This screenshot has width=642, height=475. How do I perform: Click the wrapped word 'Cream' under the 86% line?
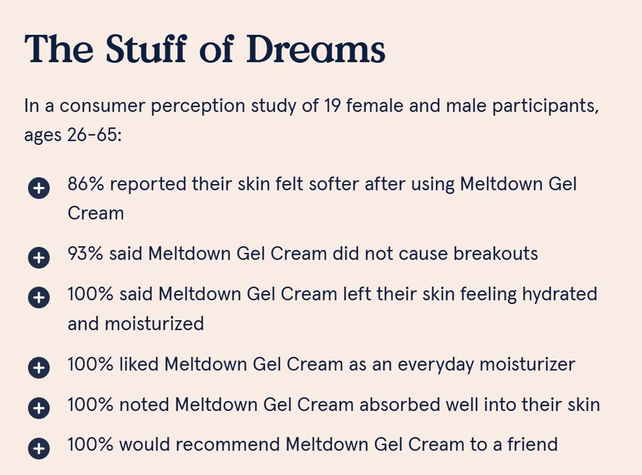tap(96, 213)
